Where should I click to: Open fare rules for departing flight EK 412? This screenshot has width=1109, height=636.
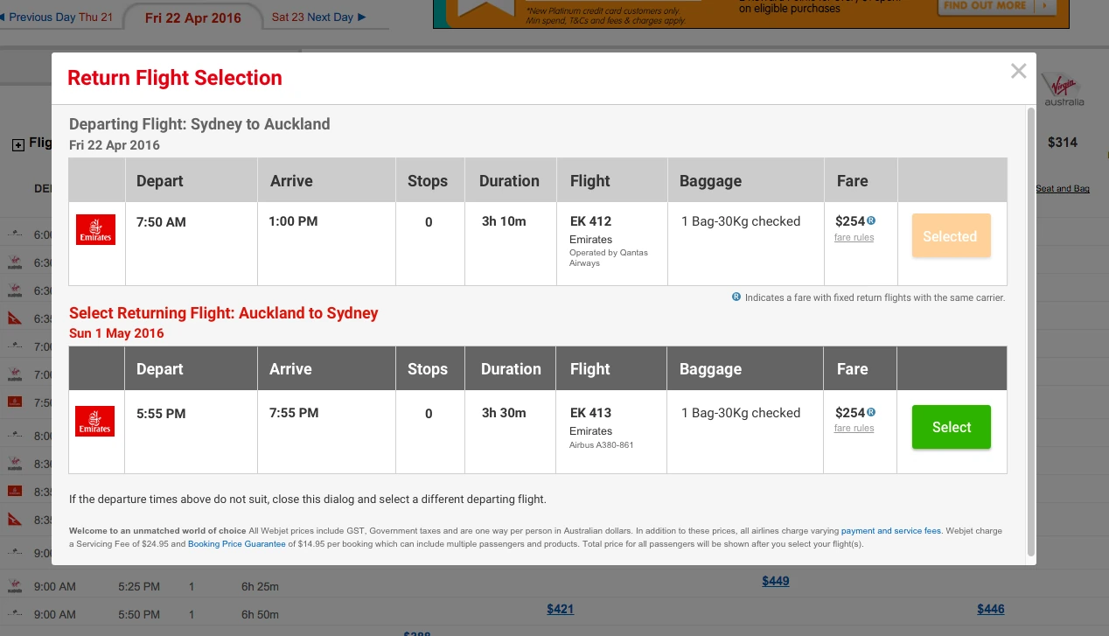click(854, 237)
